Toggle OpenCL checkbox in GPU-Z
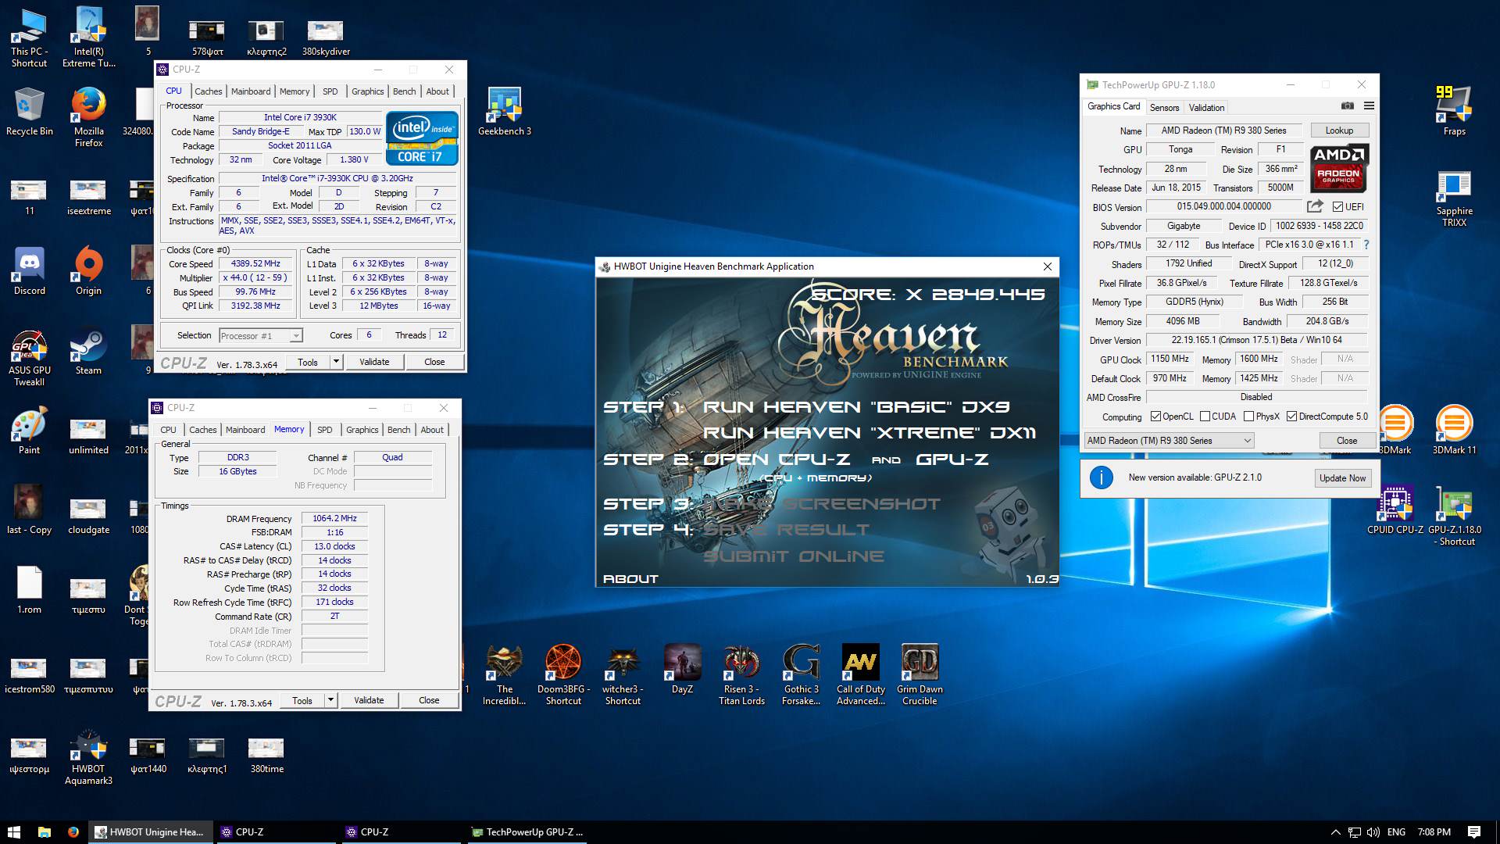 point(1155,417)
